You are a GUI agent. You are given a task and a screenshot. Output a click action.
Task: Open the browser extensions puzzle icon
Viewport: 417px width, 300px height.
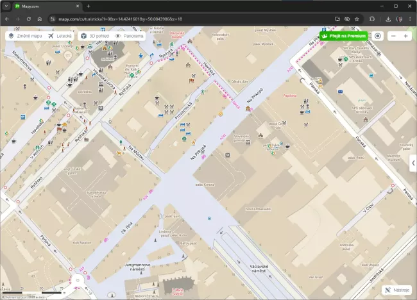click(x=371, y=19)
